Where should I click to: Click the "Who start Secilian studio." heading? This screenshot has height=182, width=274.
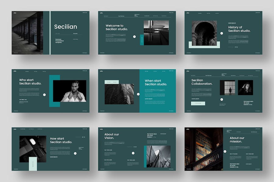click(x=30, y=82)
